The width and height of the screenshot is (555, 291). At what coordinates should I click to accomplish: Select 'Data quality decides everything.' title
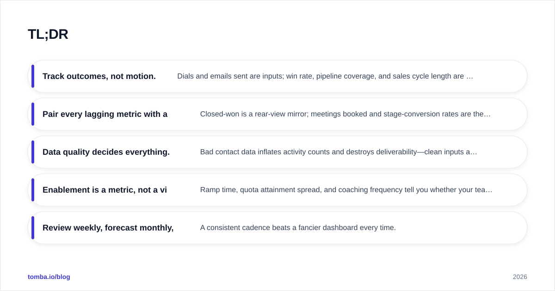coord(106,152)
